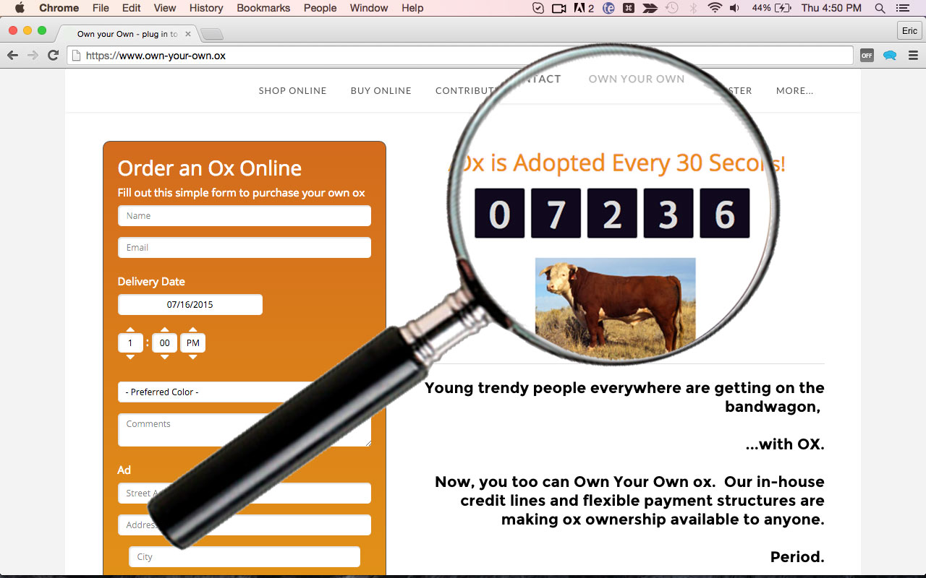Image resolution: width=926 pixels, height=578 pixels.
Task: Click the camera icon in menu bar
Action: click(x=558, y=8)
